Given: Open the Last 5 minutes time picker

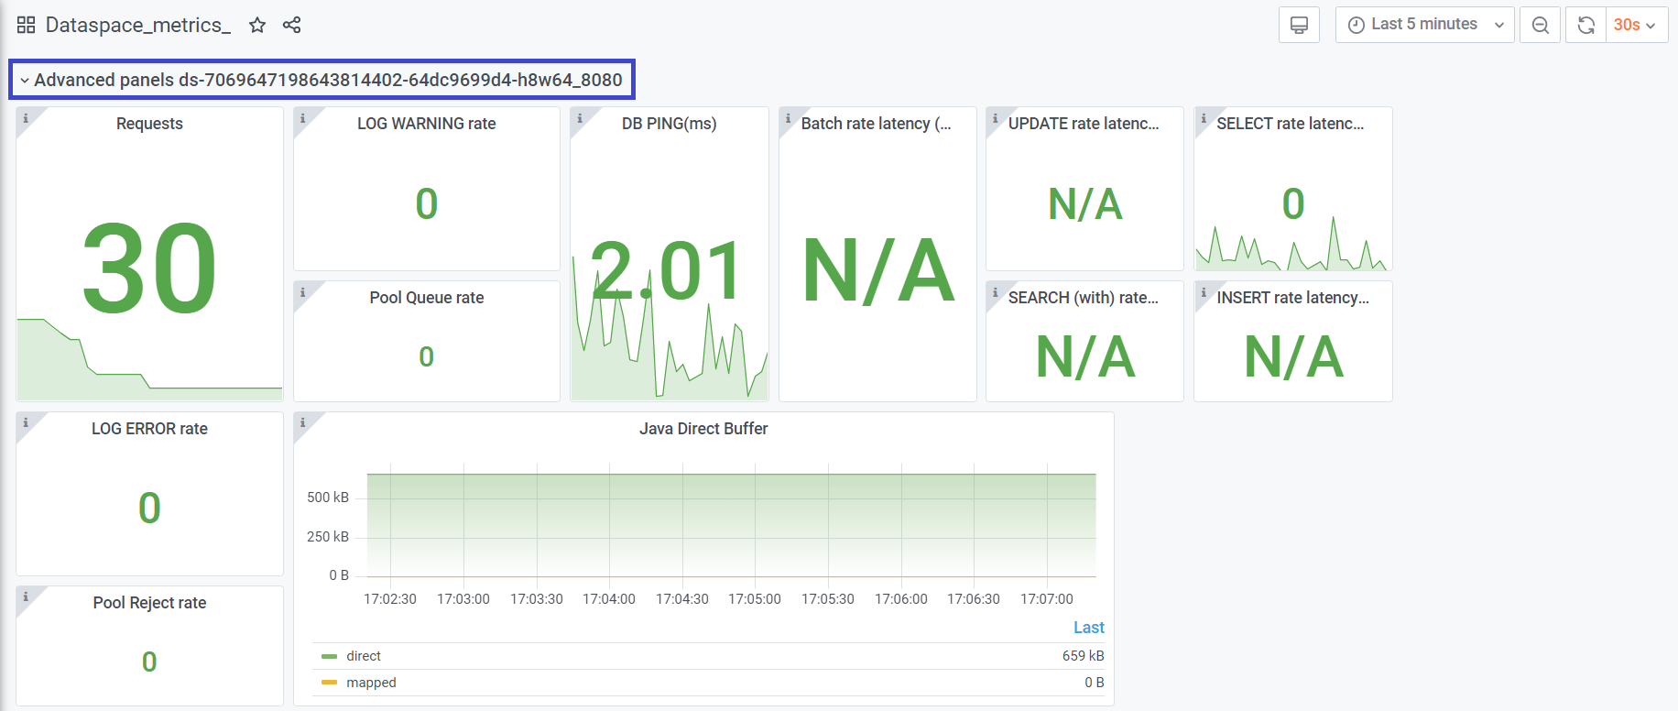Looking at the screenshot, I should pyautogui.click(x=1423, y=25).
